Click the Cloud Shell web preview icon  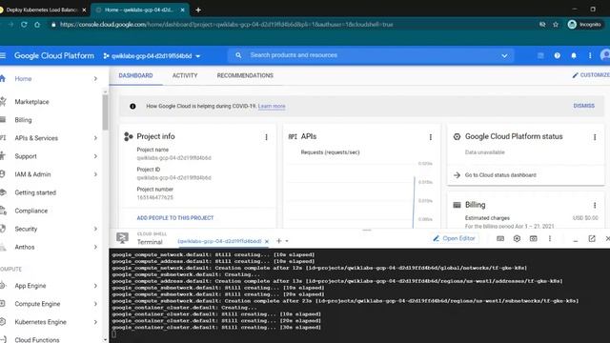533,238
